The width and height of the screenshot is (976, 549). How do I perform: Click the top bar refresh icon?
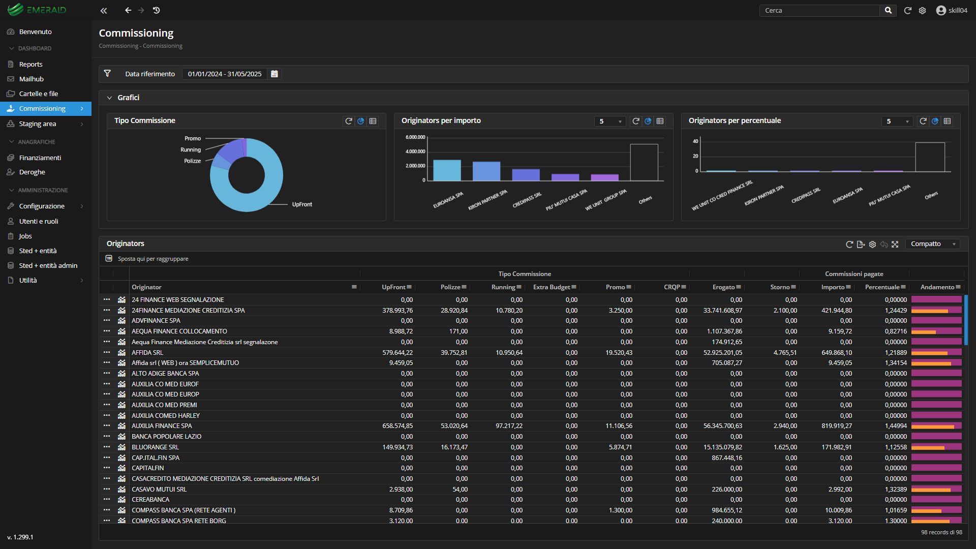(x=907, y=10)
